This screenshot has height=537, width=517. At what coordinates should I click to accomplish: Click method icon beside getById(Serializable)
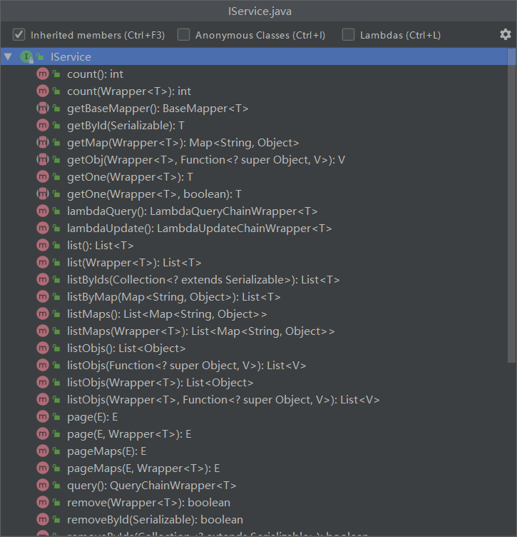coord(43,126)
